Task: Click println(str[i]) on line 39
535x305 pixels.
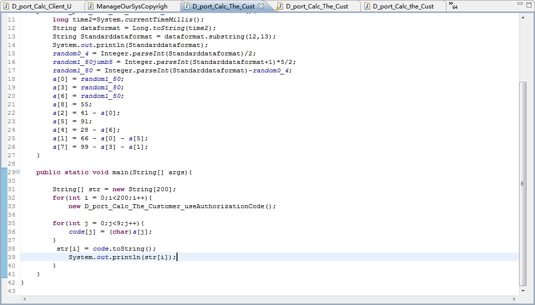Action: point(142,257)
